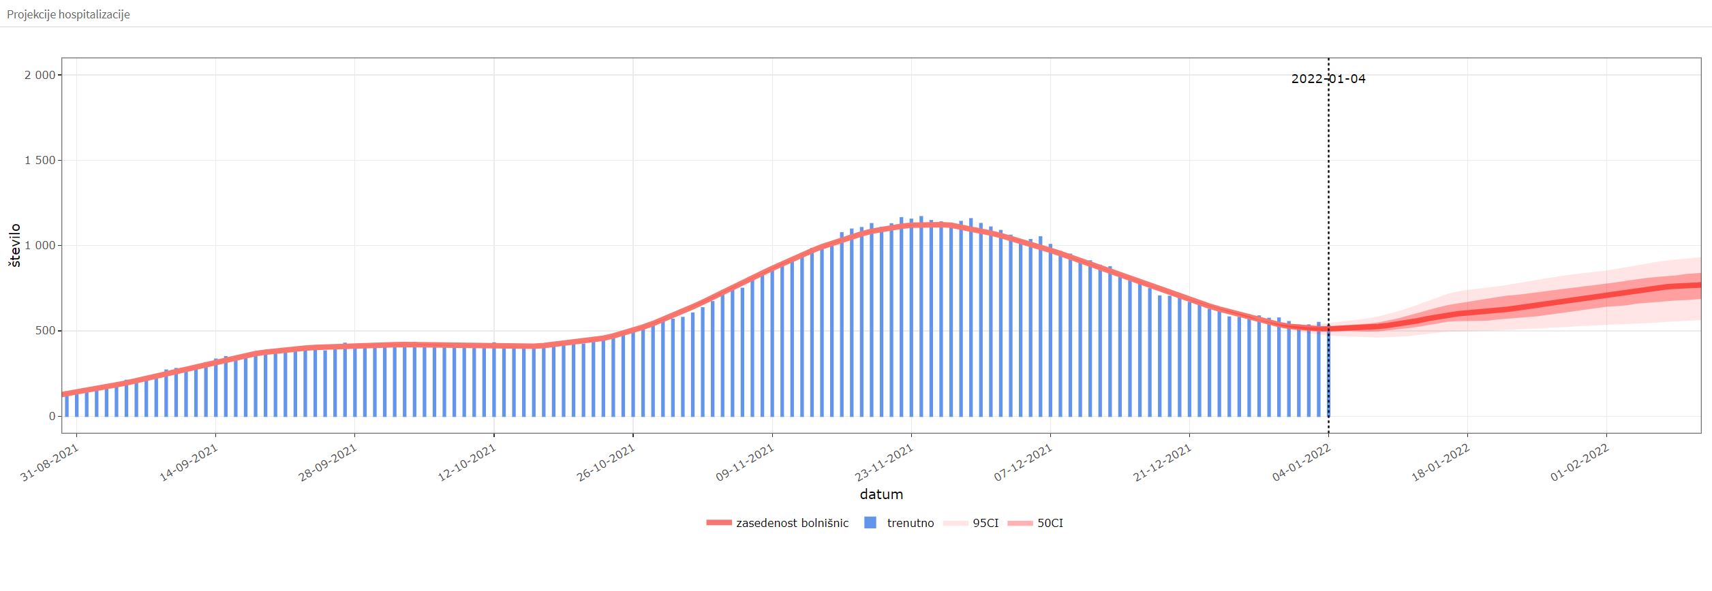Click the 18-01-2022 x-axis tick label
This screenshot has width=1712, height=591.
tap(1441, 462)
